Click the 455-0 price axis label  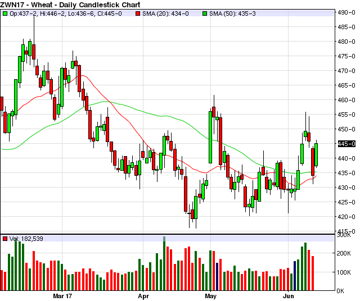[x=346, y=115]
